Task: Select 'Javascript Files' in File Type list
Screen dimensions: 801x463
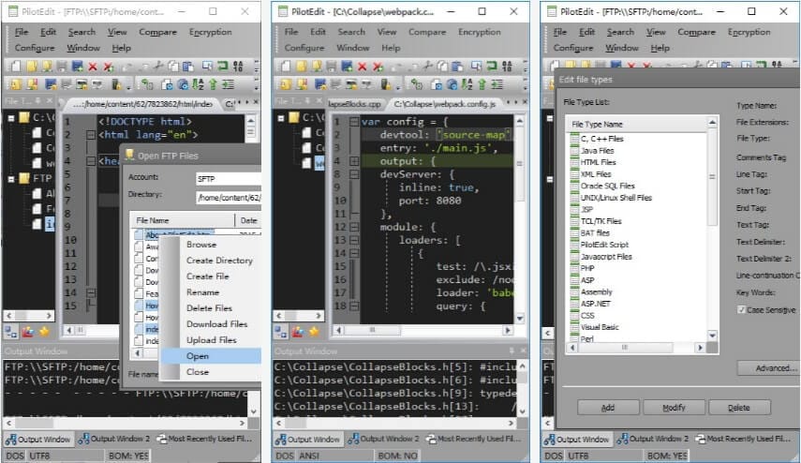Action: coord(606,257)
